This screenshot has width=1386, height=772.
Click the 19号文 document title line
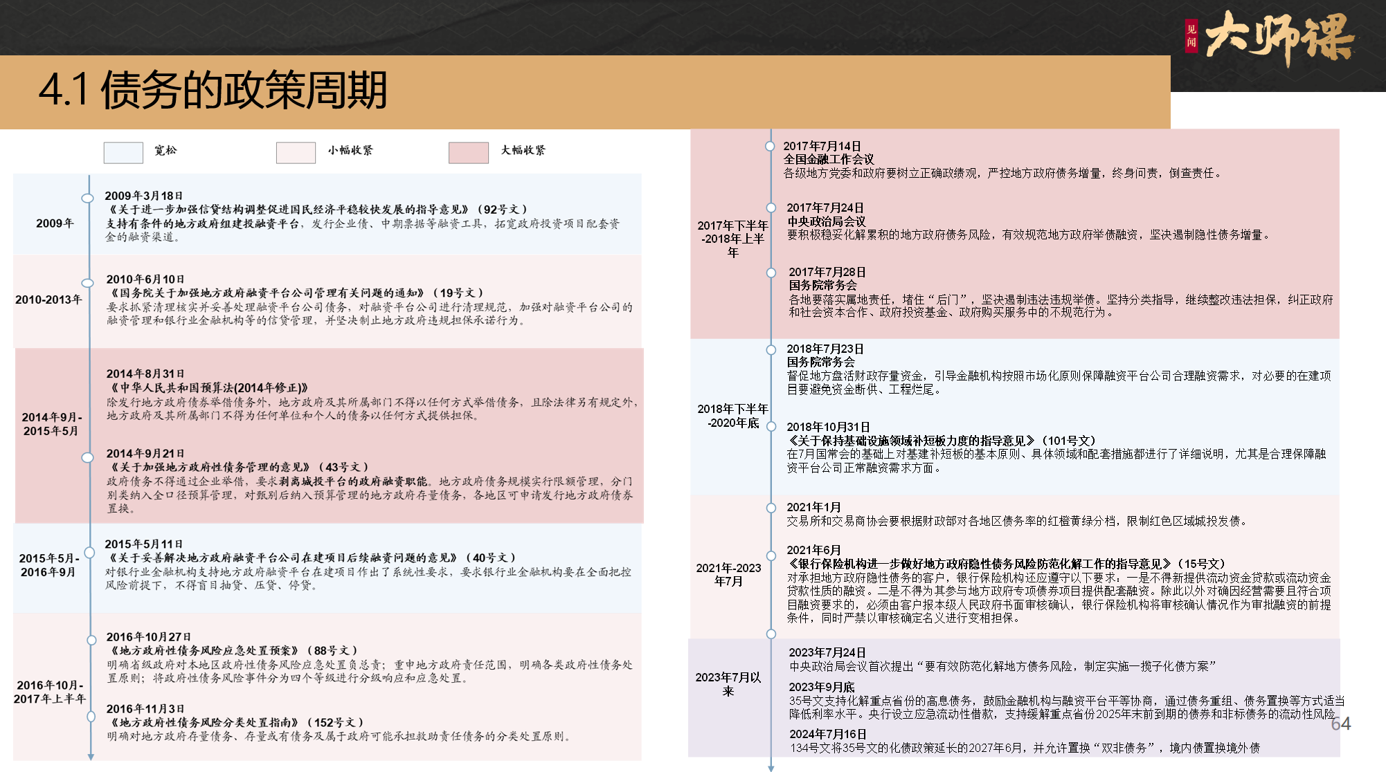(296, 293)
